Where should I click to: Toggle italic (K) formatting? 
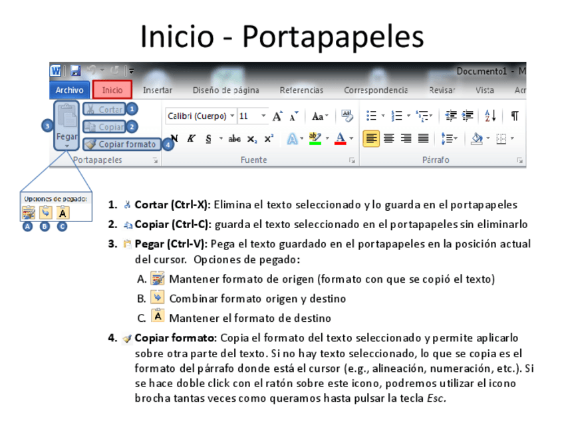[x=191, y=139]
